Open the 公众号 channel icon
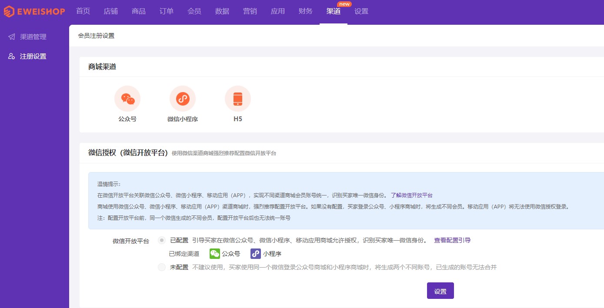Image resolution: width=604 pixels, height=308 pixels. (x=127, y=99)
